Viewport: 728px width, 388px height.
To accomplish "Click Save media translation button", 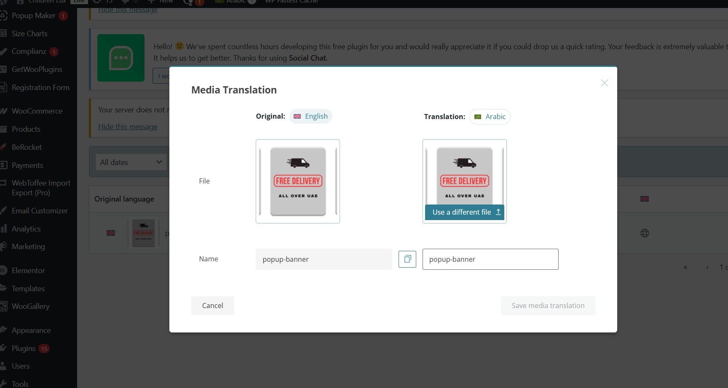I will pos(548,306).
